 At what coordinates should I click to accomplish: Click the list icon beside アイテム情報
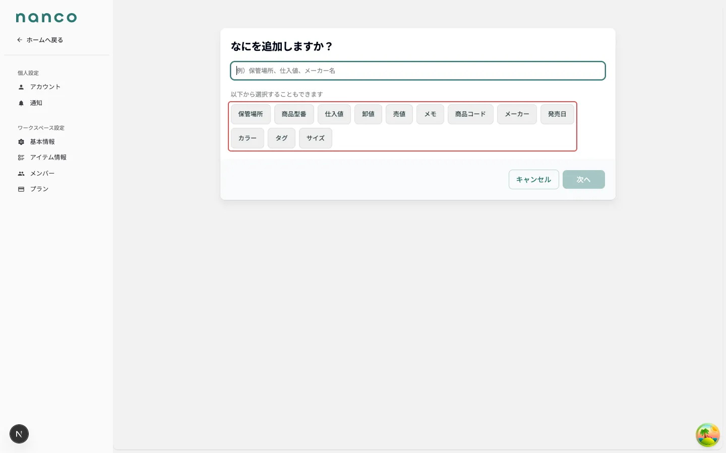click(x=21, y=158)
